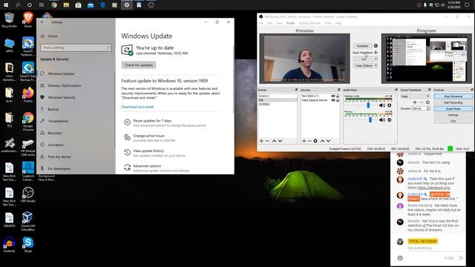Open scene transition properties gear icon
The height and width of the screenshot is (267, 475).
click(x=427, y=102)
